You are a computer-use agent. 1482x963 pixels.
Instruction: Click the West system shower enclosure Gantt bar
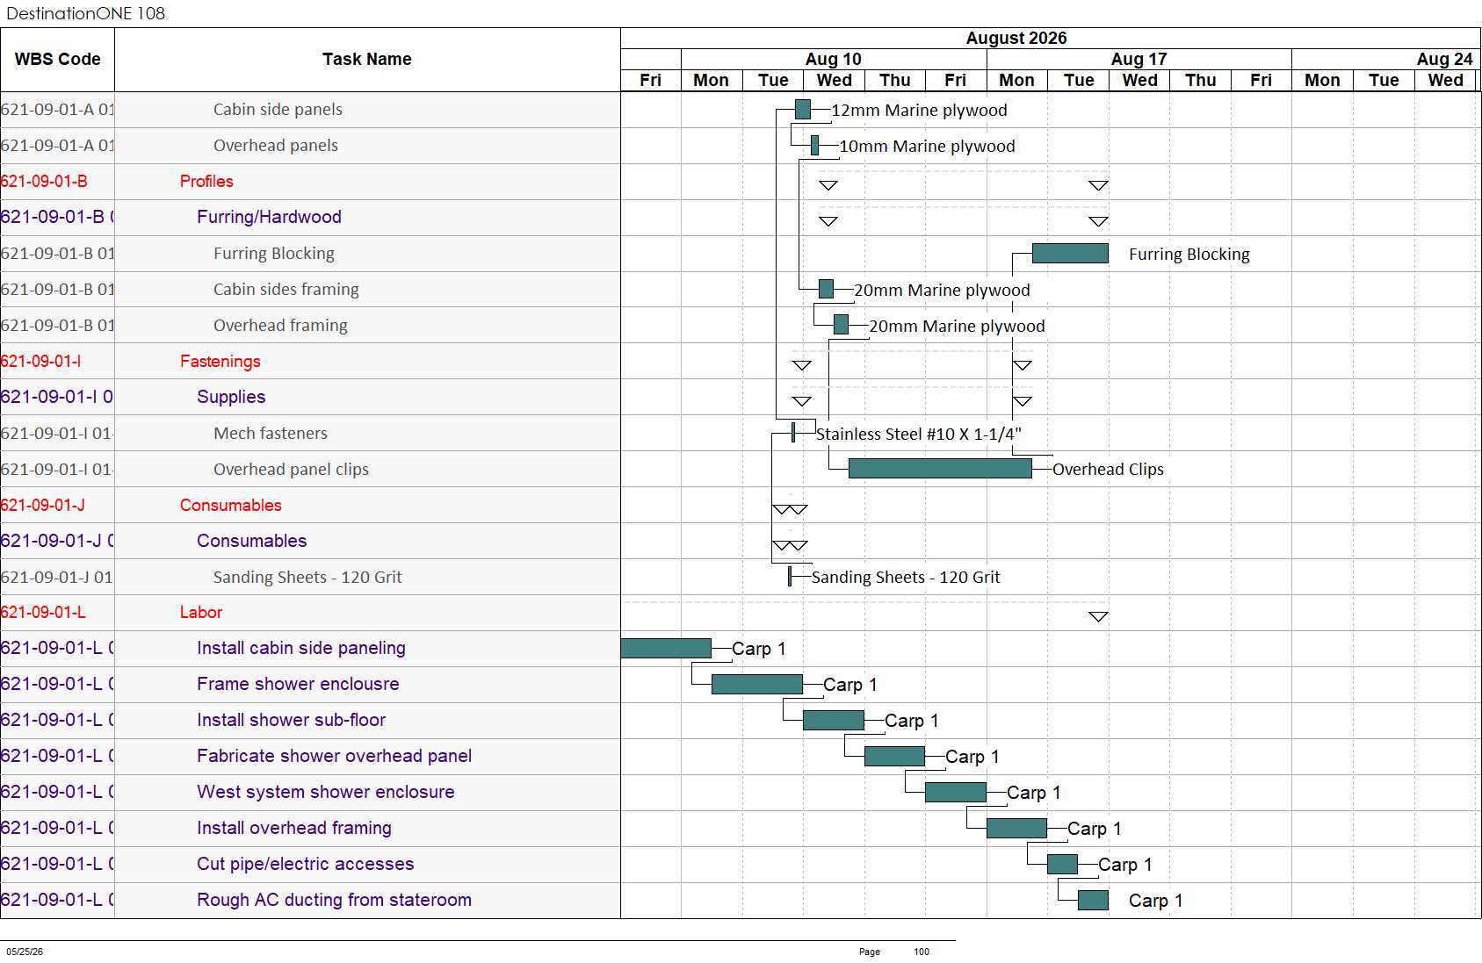pos(956,792)
